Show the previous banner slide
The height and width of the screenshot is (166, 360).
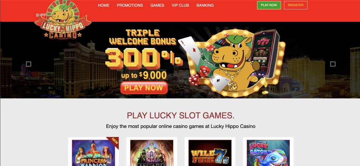click(28, 64)
